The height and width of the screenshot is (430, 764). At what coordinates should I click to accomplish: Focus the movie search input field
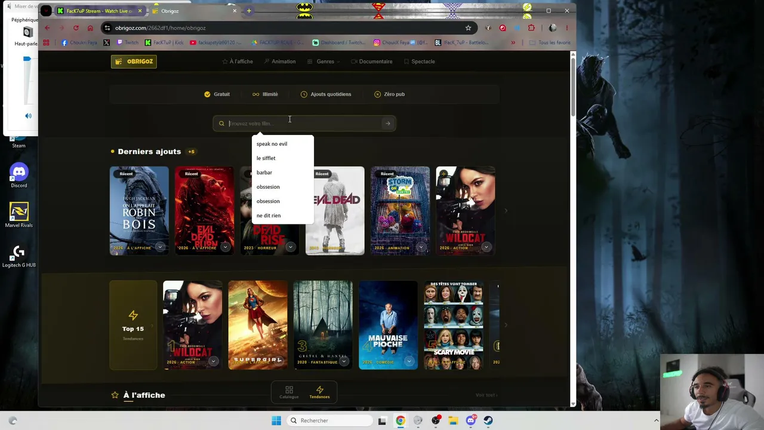click(x=304, y=124)
